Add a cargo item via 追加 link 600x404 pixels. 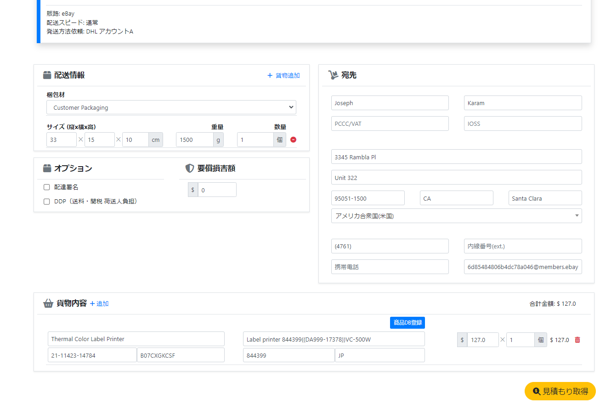click(x=99, y=303)
